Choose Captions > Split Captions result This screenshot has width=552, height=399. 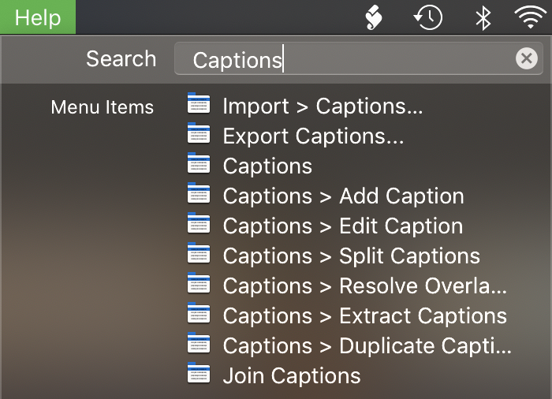click(x=351, y=256)
